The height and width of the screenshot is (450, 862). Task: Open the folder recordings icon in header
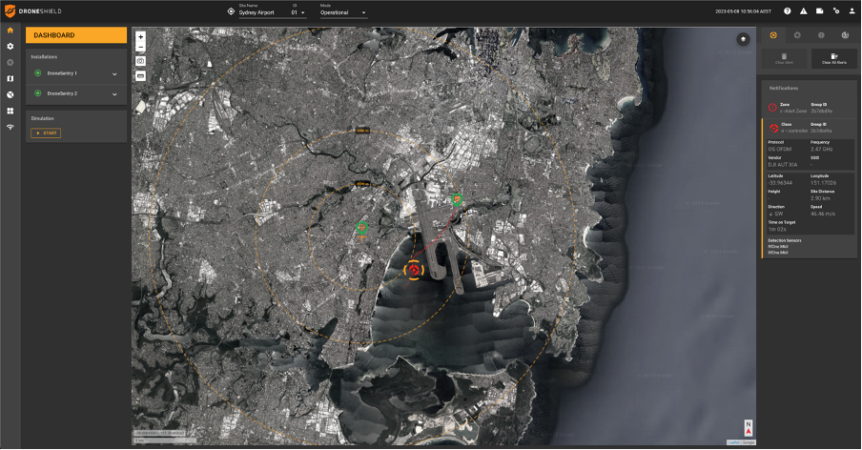(x=820, y=11)
